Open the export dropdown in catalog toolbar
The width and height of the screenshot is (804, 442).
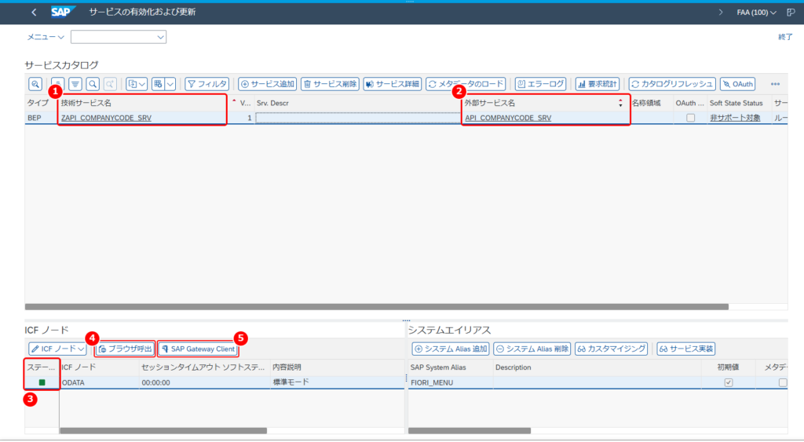click(137, 84)
